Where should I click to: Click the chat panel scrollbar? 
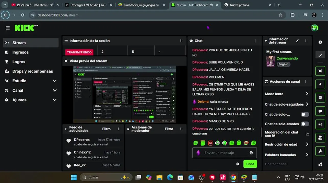pyautogui.click(x=261, y=132)
